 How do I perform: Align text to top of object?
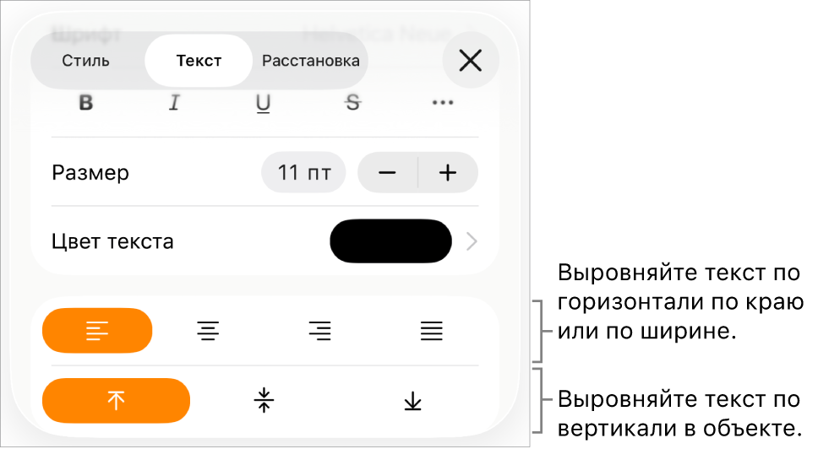116,401
